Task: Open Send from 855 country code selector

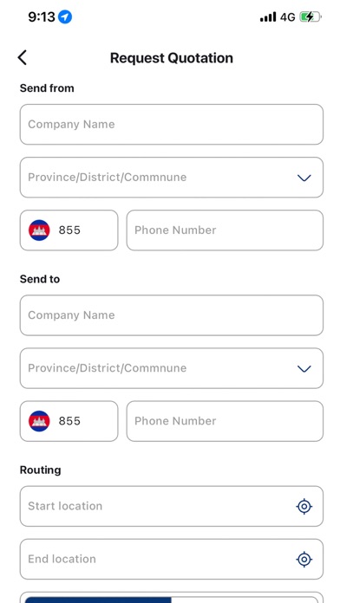Action: 69,230
